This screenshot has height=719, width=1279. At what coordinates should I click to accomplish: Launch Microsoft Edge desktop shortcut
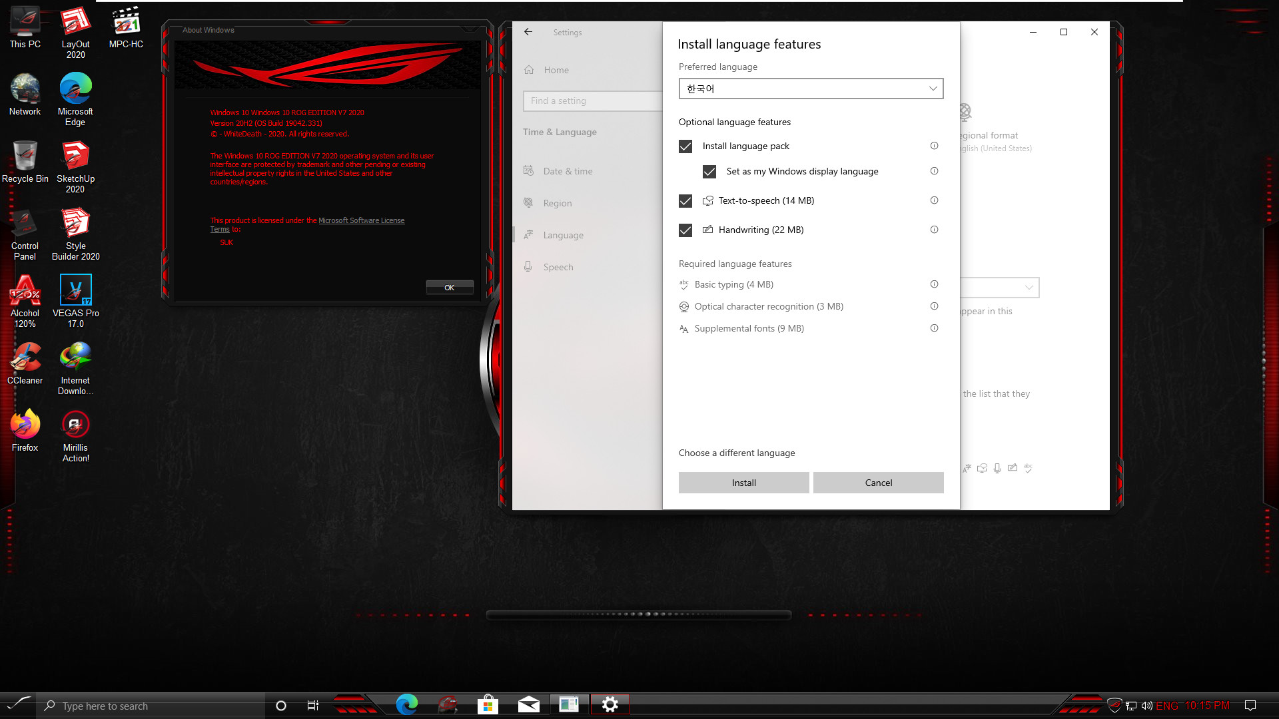(x=75, y=99)
